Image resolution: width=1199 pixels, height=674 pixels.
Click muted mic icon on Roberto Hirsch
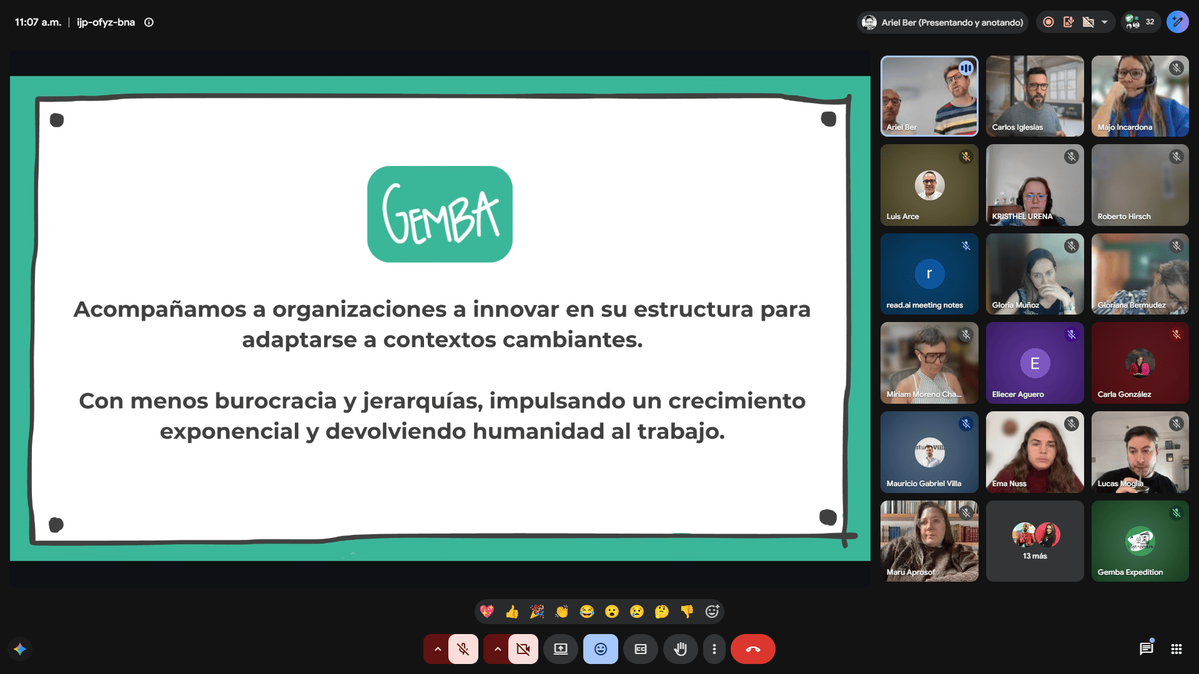1177,157
